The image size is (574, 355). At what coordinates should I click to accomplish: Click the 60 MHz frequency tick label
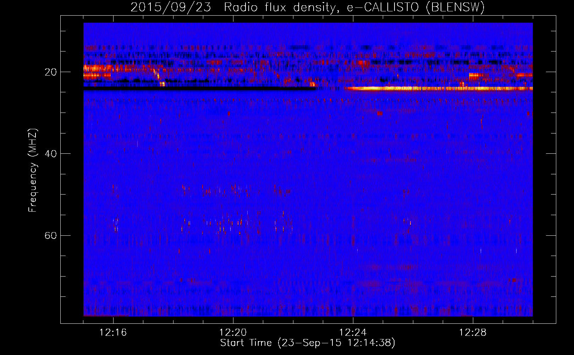(50, 235)
